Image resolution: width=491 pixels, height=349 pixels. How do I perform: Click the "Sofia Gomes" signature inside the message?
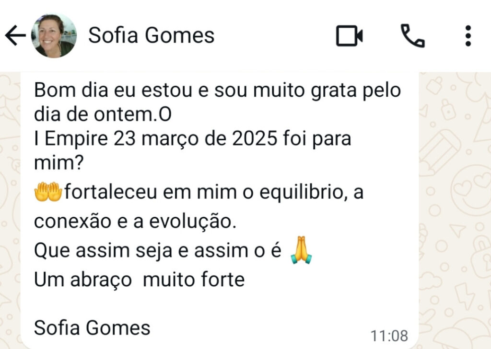(x=92, y=328)
